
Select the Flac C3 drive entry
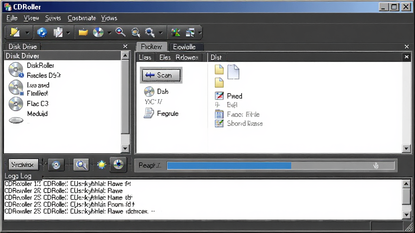[38, 104]
